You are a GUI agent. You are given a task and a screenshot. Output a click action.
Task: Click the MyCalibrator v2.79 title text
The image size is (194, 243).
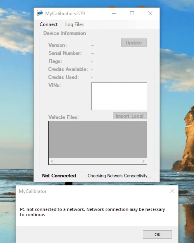click(x=65, y=14)
